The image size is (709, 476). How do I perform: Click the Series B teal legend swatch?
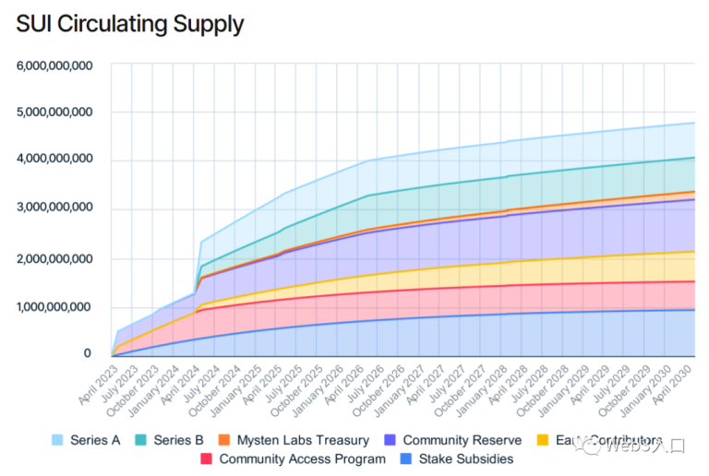(141, 440)
